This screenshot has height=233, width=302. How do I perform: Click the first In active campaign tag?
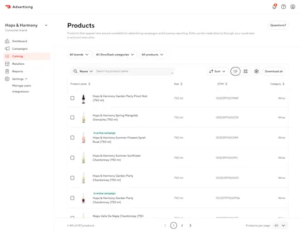point(104,133)
